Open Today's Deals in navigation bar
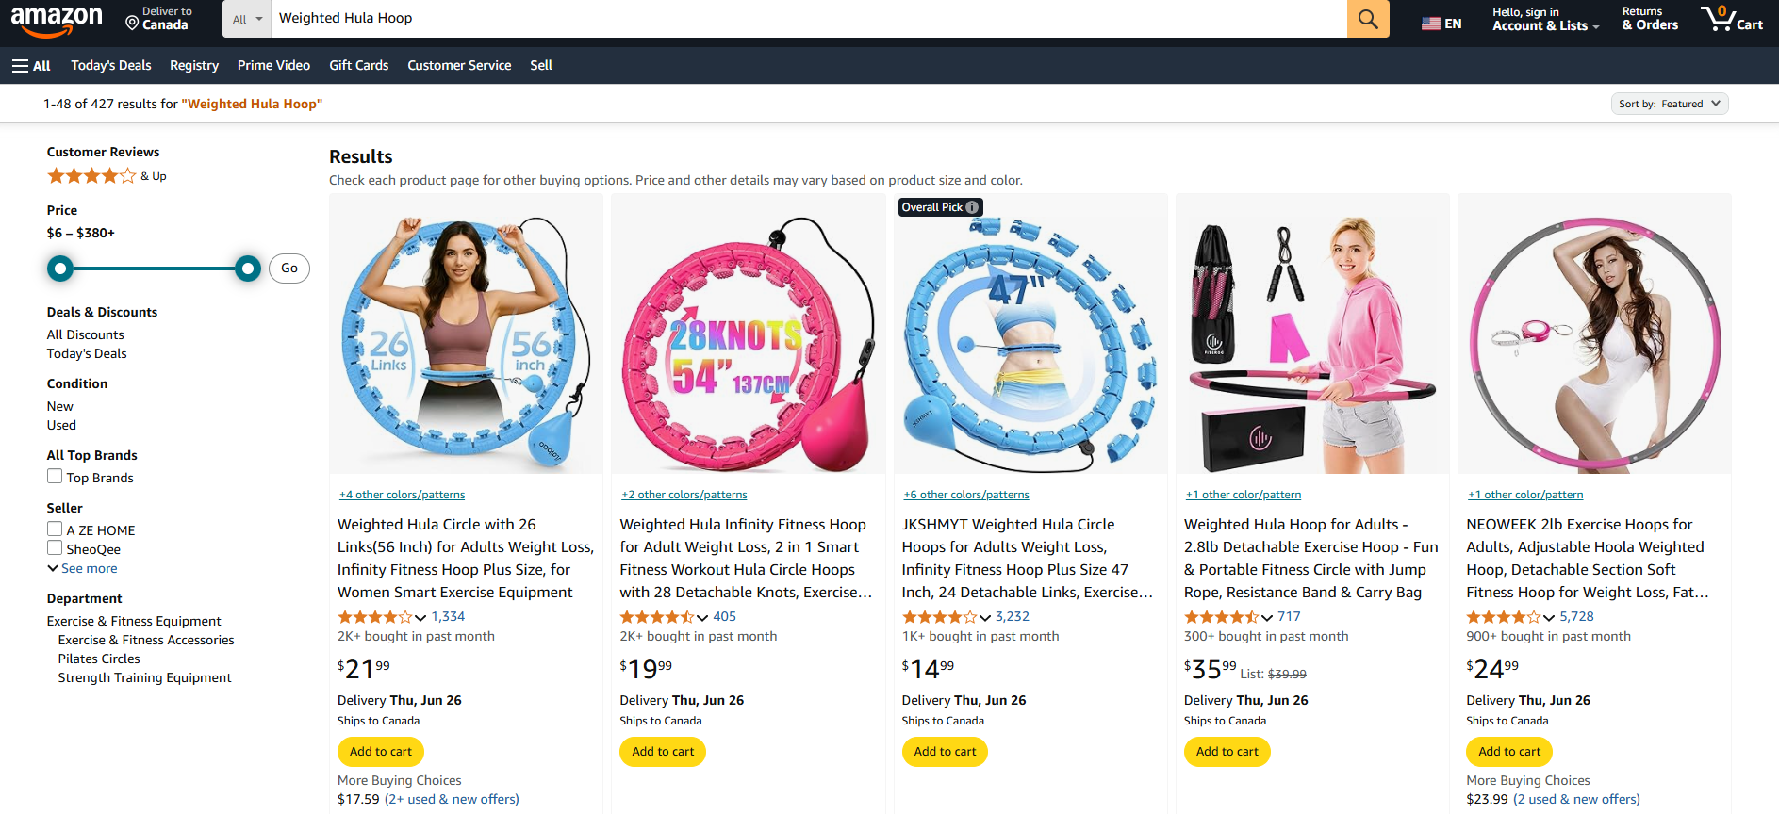Viewport: 1779px width, 814px height. 111,65
